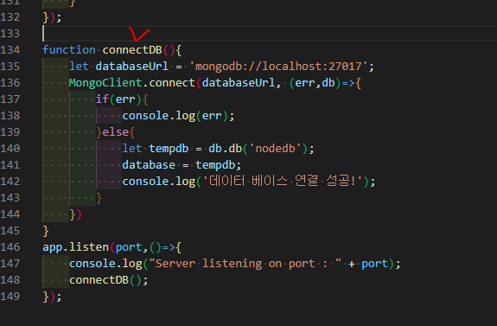Image resolution: width=497 pixels, height=326 pixels.
Task: Click the 'connectDB();' call on line 148
Action: coord(108,280)
